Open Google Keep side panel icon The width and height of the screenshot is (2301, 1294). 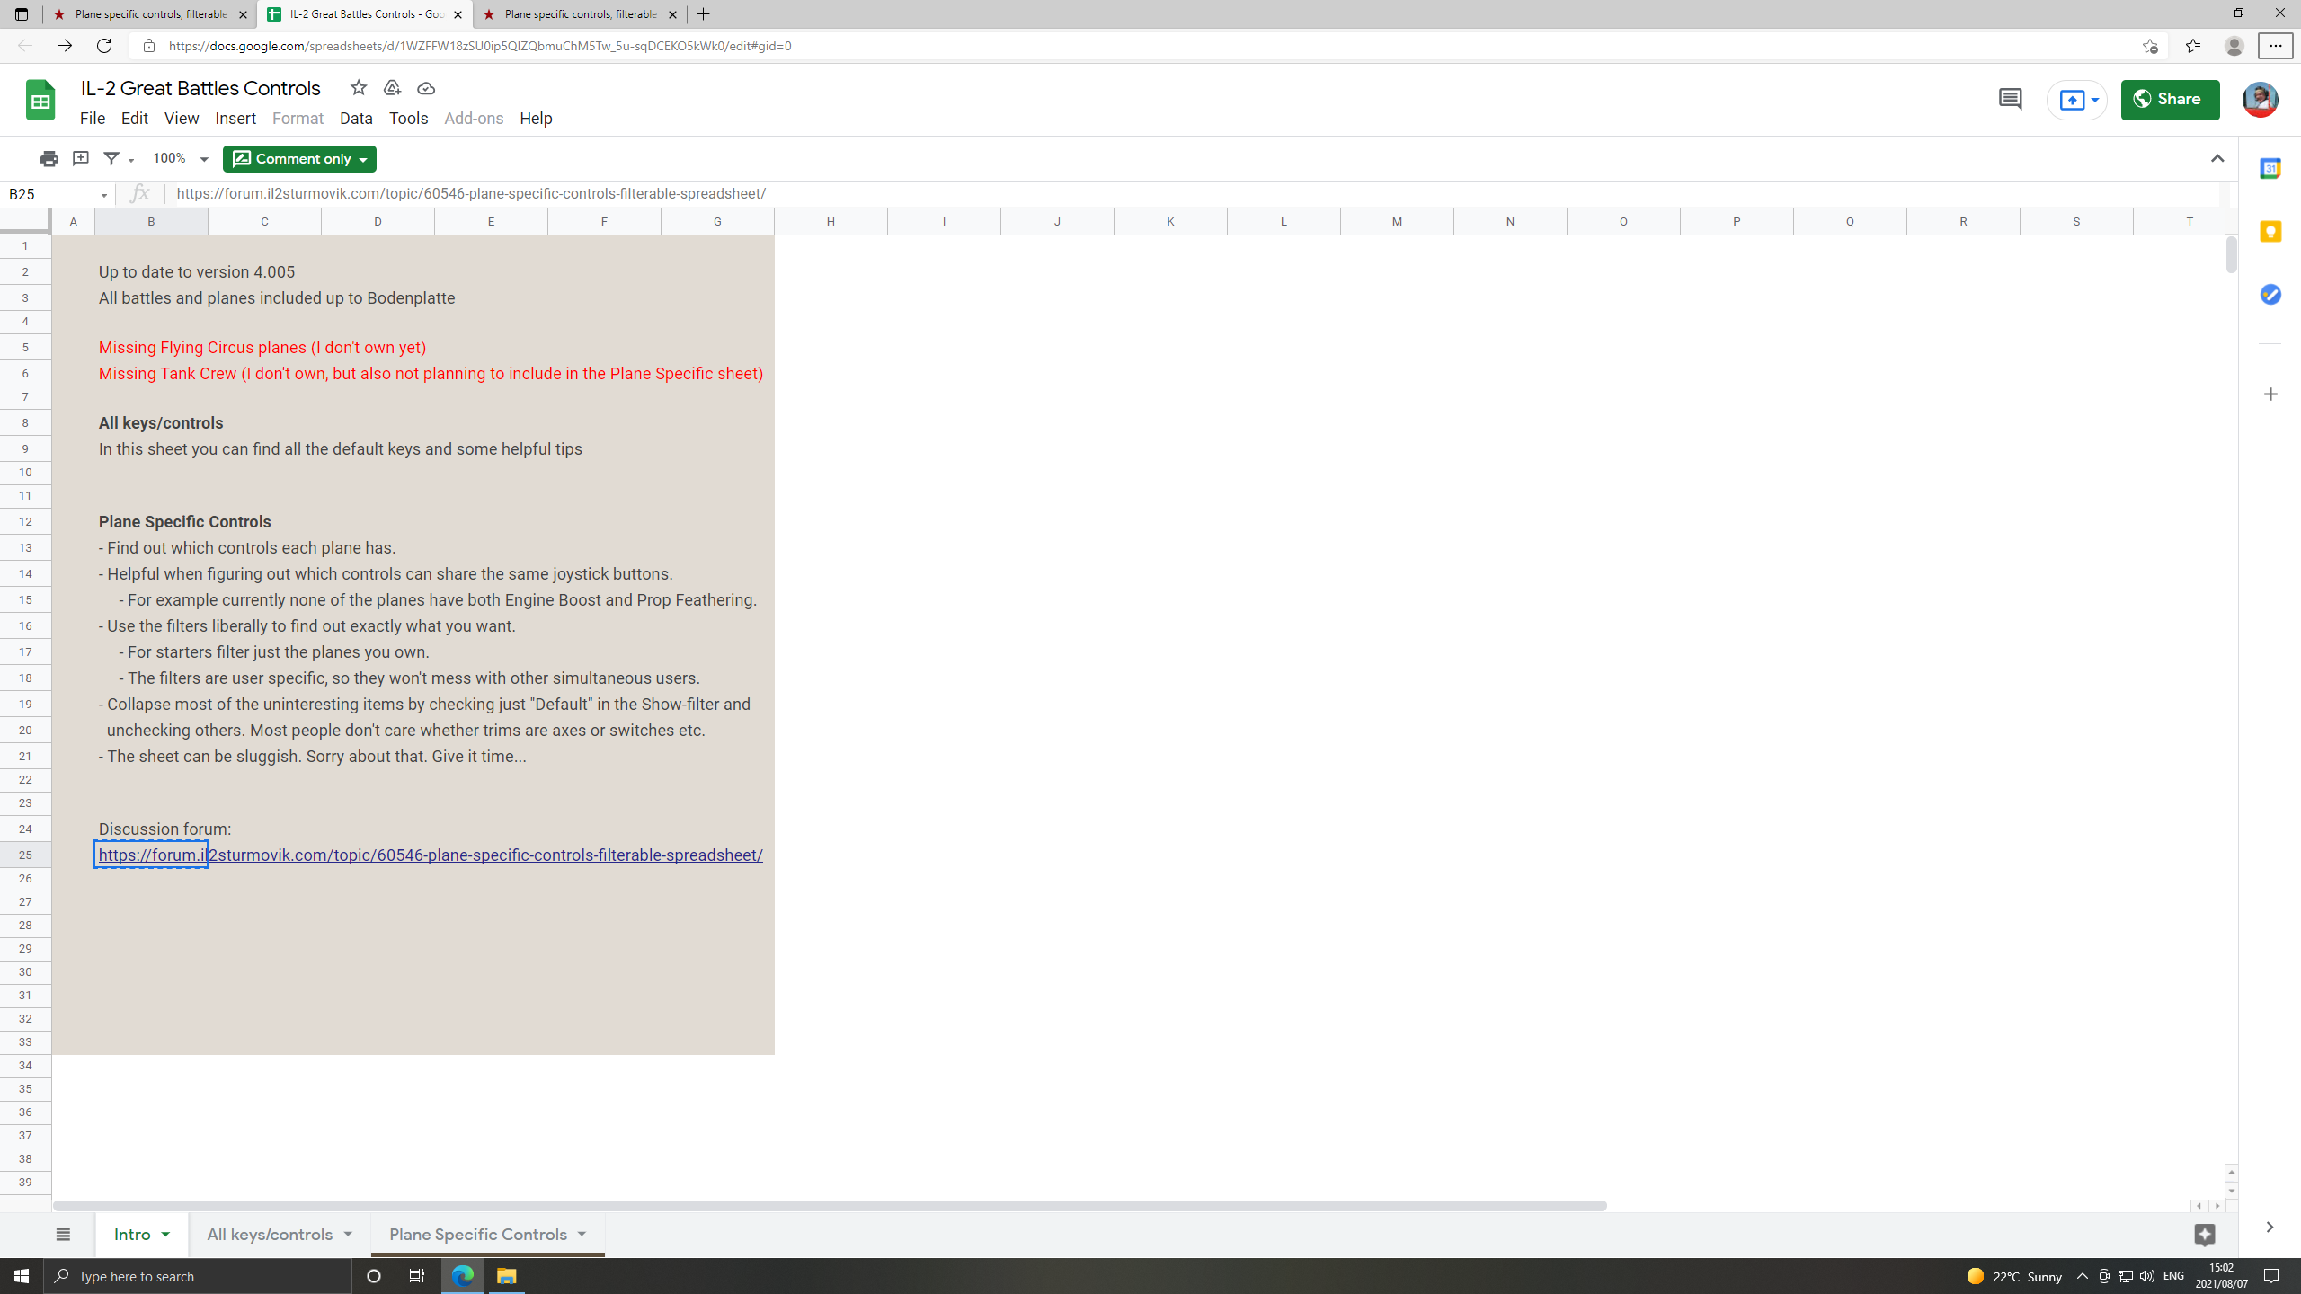click(2270, 232)
